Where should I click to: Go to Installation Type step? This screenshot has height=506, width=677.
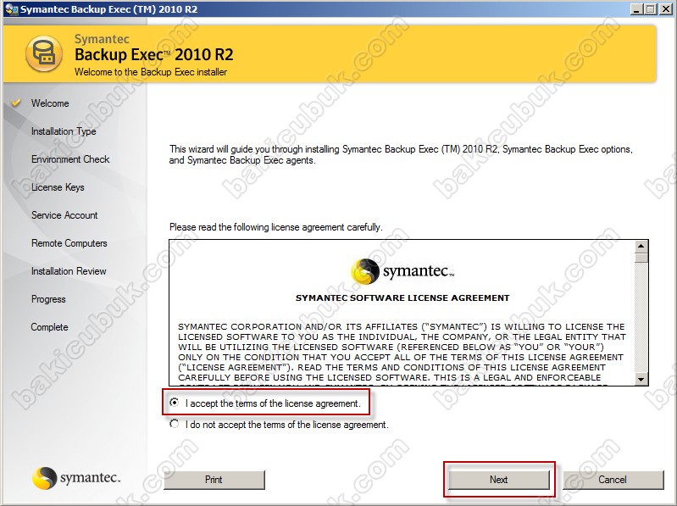point(64,131)
